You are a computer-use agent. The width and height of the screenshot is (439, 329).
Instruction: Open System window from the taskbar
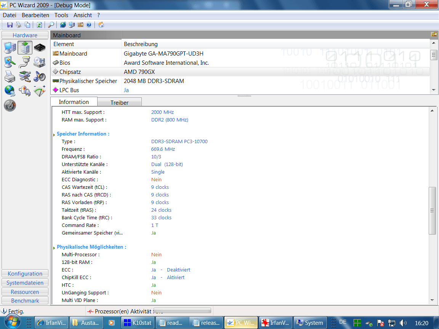pyautogui.click(x=310, y=323)
